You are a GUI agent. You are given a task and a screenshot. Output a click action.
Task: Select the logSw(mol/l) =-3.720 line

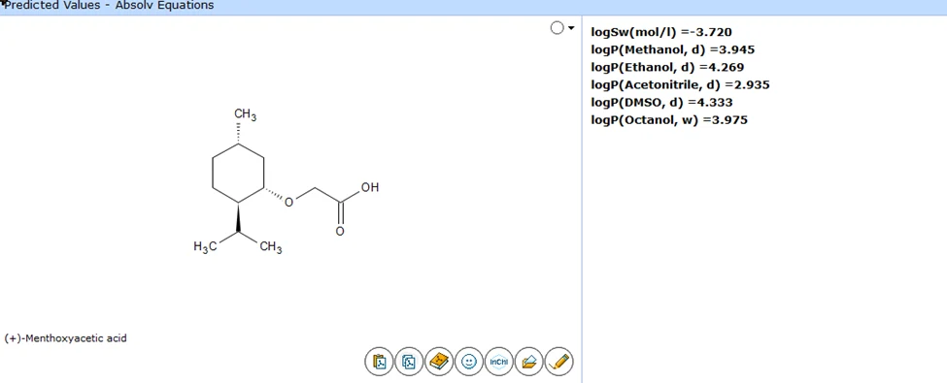(x=661, y=32)
